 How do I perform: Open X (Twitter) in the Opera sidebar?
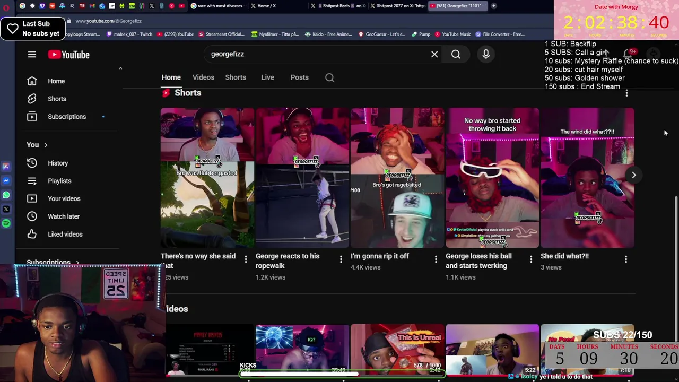point(6,209)
